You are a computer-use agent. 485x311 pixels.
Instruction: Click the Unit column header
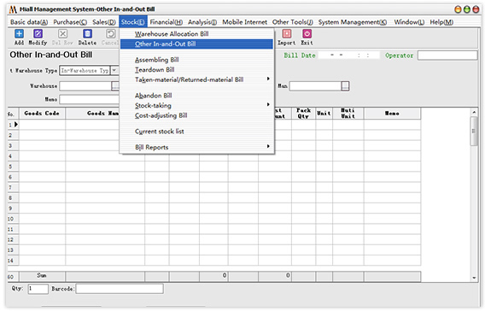(x=324, y=114)
